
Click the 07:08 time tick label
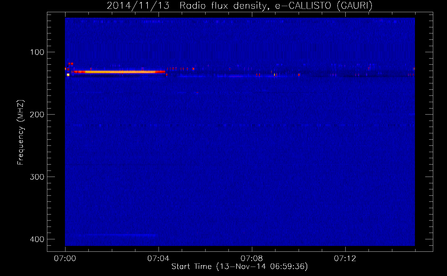[252, 259]
